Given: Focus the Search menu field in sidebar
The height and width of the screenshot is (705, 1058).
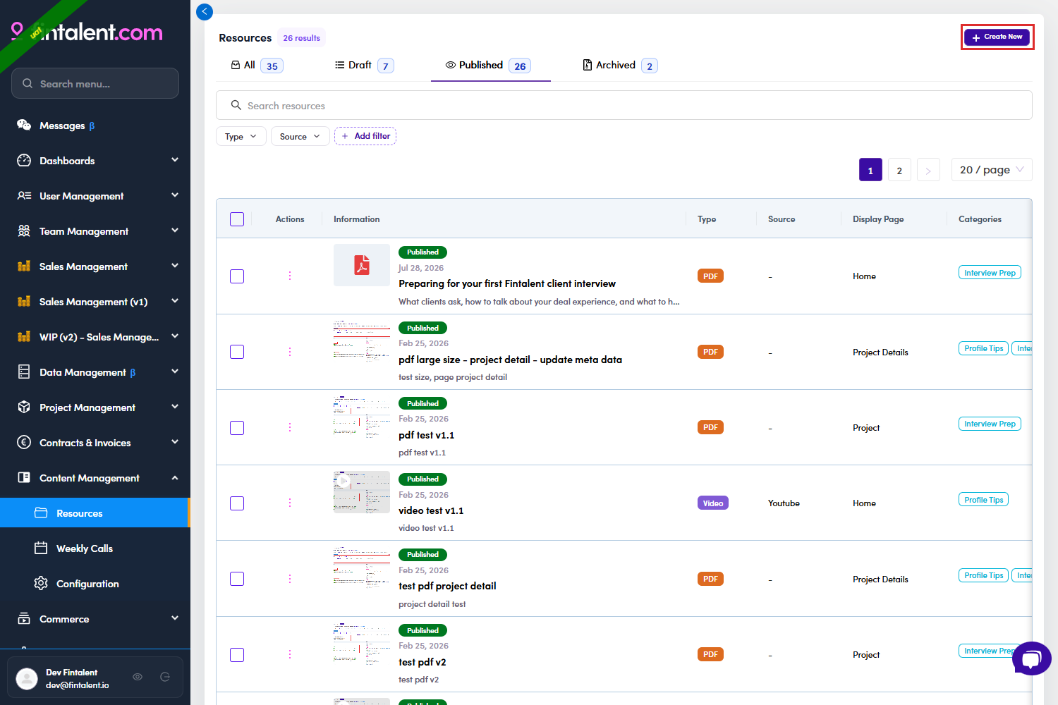Looking at the screenshot, I should click(x=95, y=83).
